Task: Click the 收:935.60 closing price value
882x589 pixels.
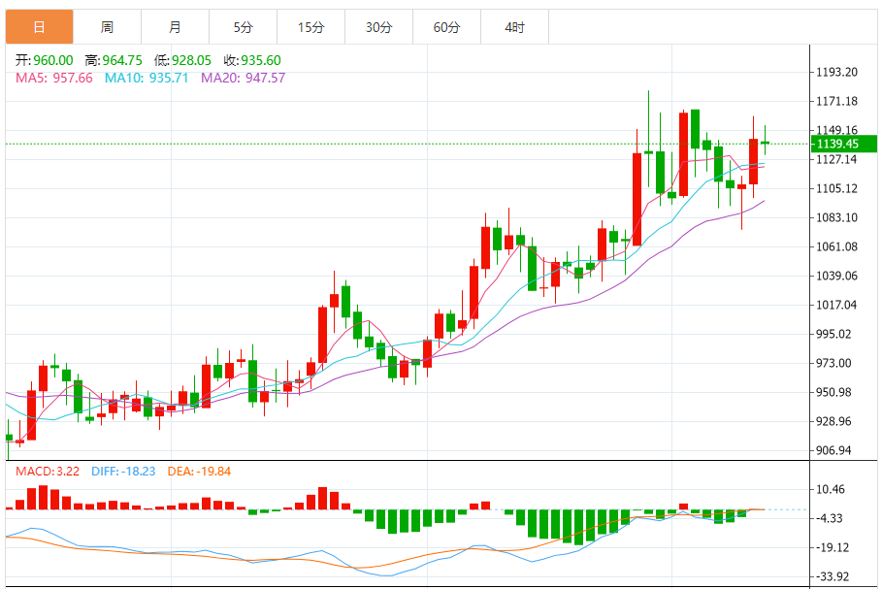Action: [252, 60]
